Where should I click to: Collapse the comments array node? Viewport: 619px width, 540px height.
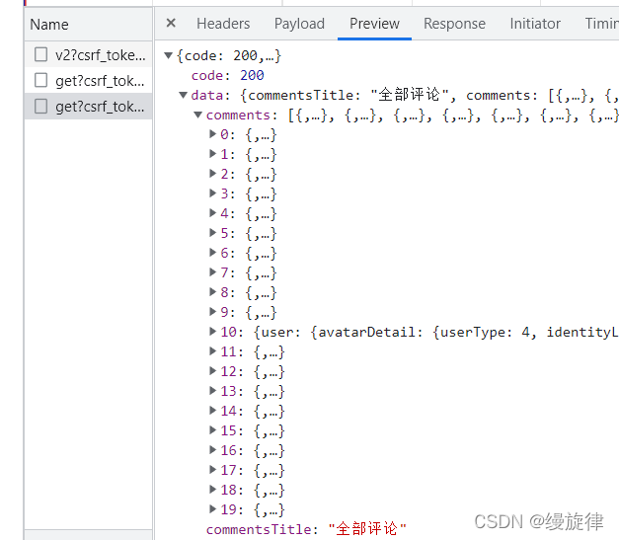pos(198,115)
